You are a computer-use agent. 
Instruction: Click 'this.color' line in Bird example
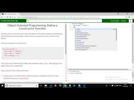point(13,53)
